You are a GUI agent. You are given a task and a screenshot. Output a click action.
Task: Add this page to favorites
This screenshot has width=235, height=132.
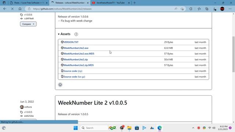click(x=182, y=9)
